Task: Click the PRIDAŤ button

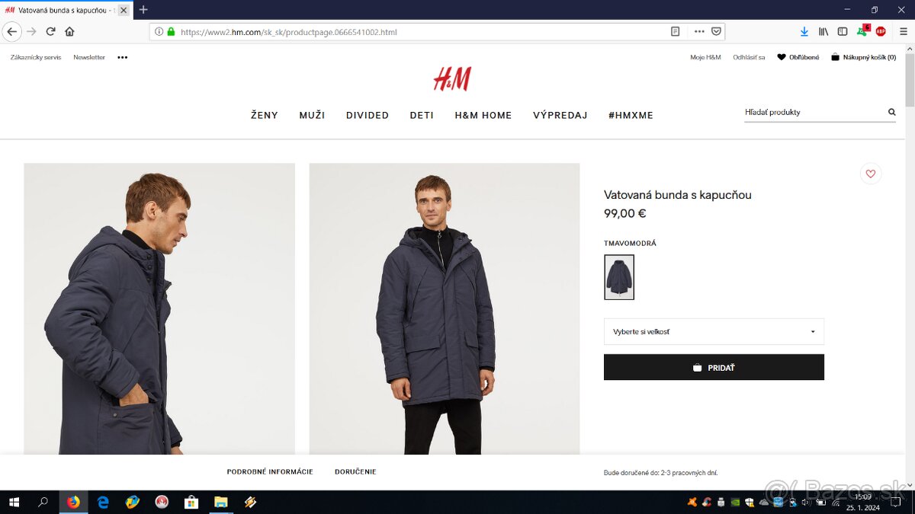Action: [x=714, y=367]
